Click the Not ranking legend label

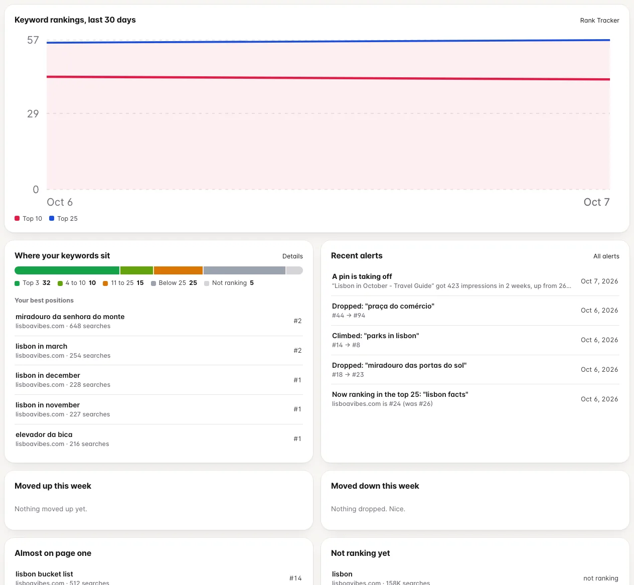point(229,283)
